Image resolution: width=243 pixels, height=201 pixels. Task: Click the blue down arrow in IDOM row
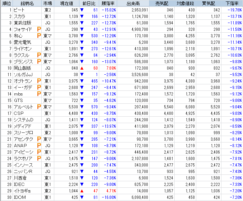82,197
